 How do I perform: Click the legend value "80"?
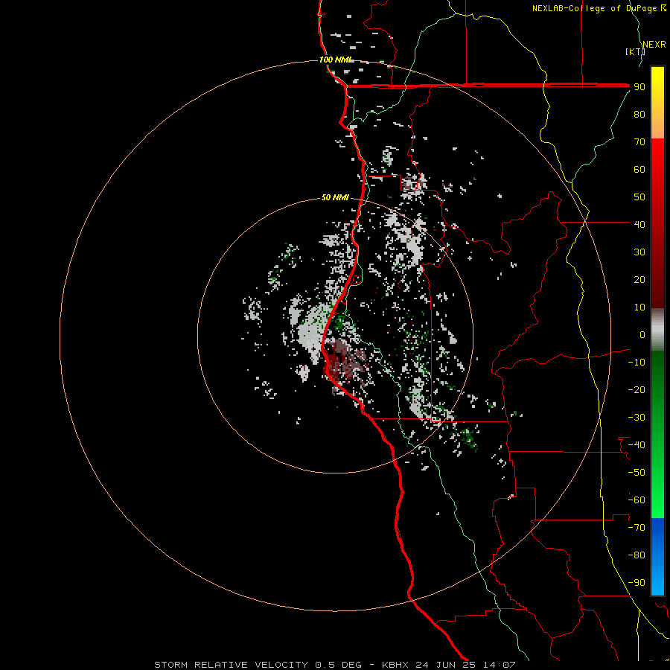(639, 115)
